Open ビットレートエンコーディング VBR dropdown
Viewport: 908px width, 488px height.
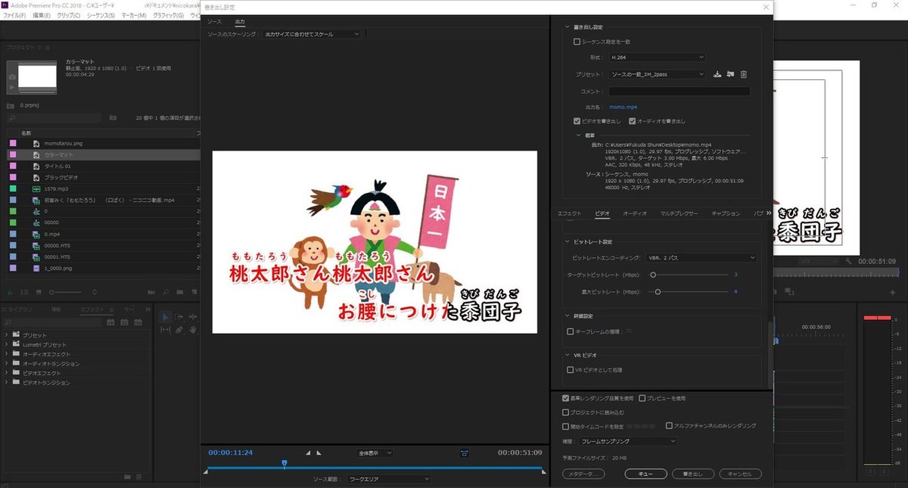coord(701,258)
